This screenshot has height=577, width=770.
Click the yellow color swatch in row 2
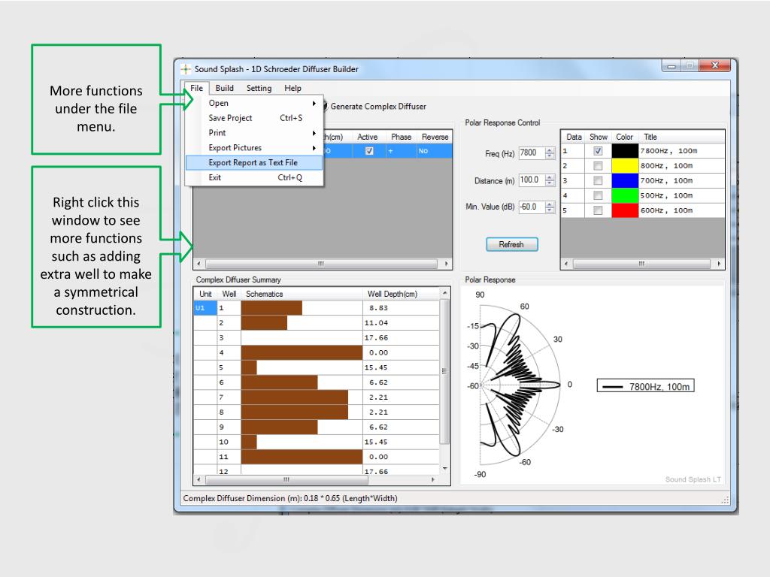pyautogui.click(x=625, y=166)
